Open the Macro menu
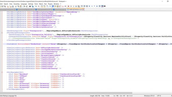 coord(41,4)
